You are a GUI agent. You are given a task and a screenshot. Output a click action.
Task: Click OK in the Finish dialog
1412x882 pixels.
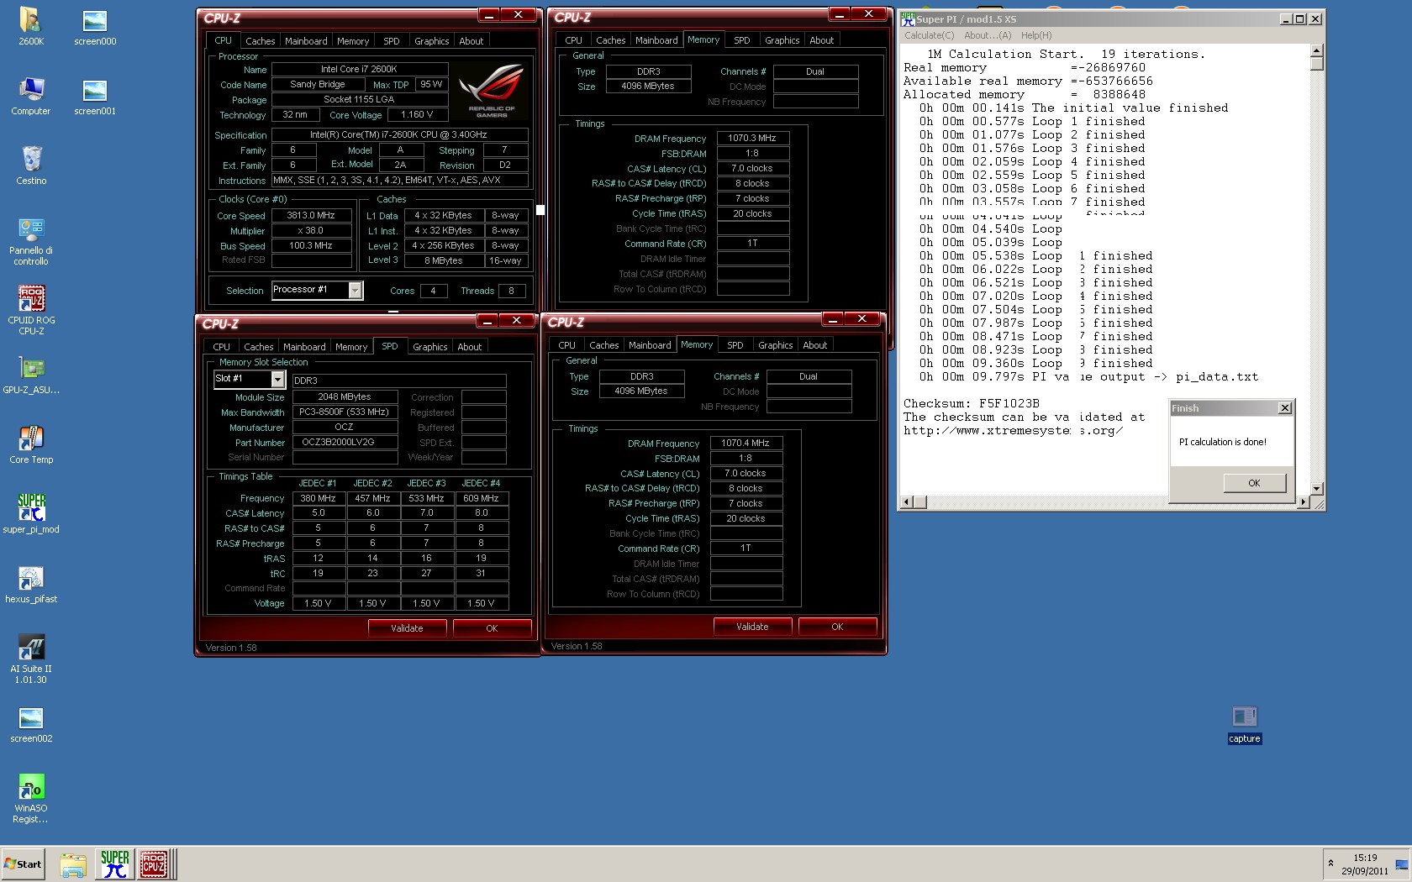(x=1254, y=483)
